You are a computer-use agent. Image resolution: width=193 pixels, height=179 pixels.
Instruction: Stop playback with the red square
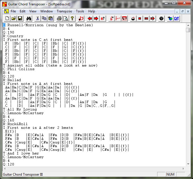pyautogui.click(x=140, y=19)
